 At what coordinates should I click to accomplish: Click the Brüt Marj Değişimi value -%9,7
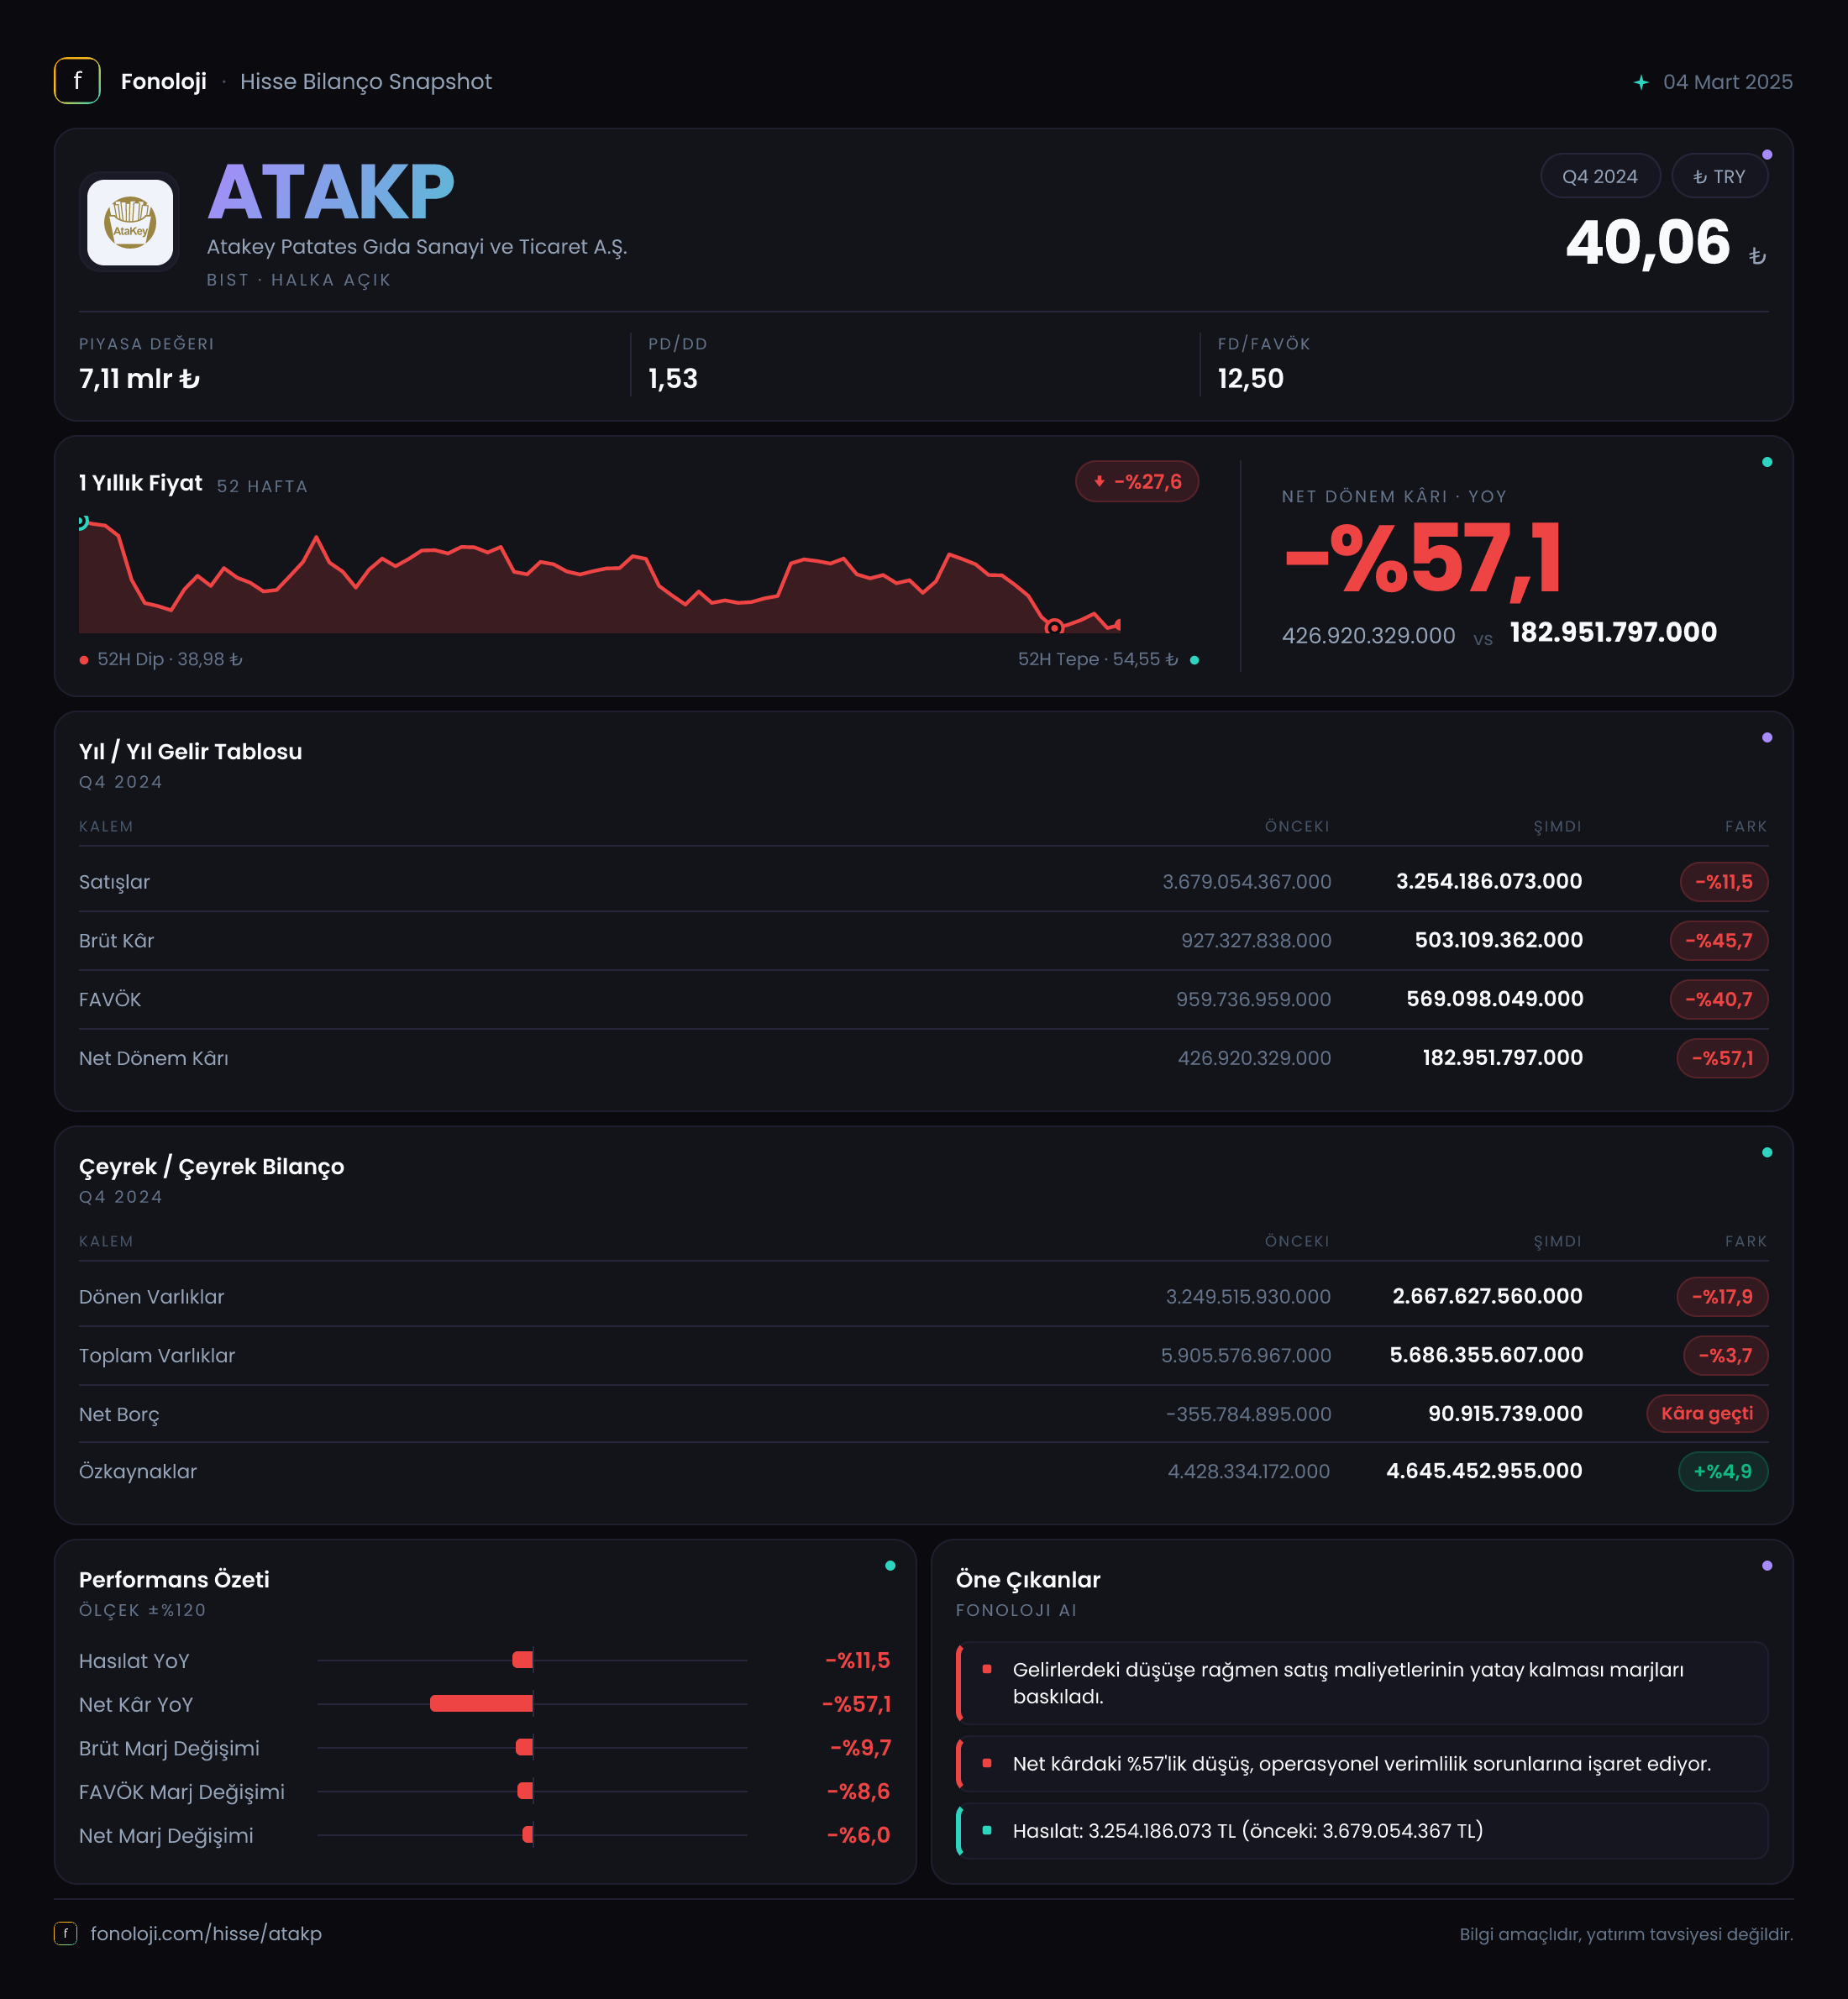point(860,1748)
